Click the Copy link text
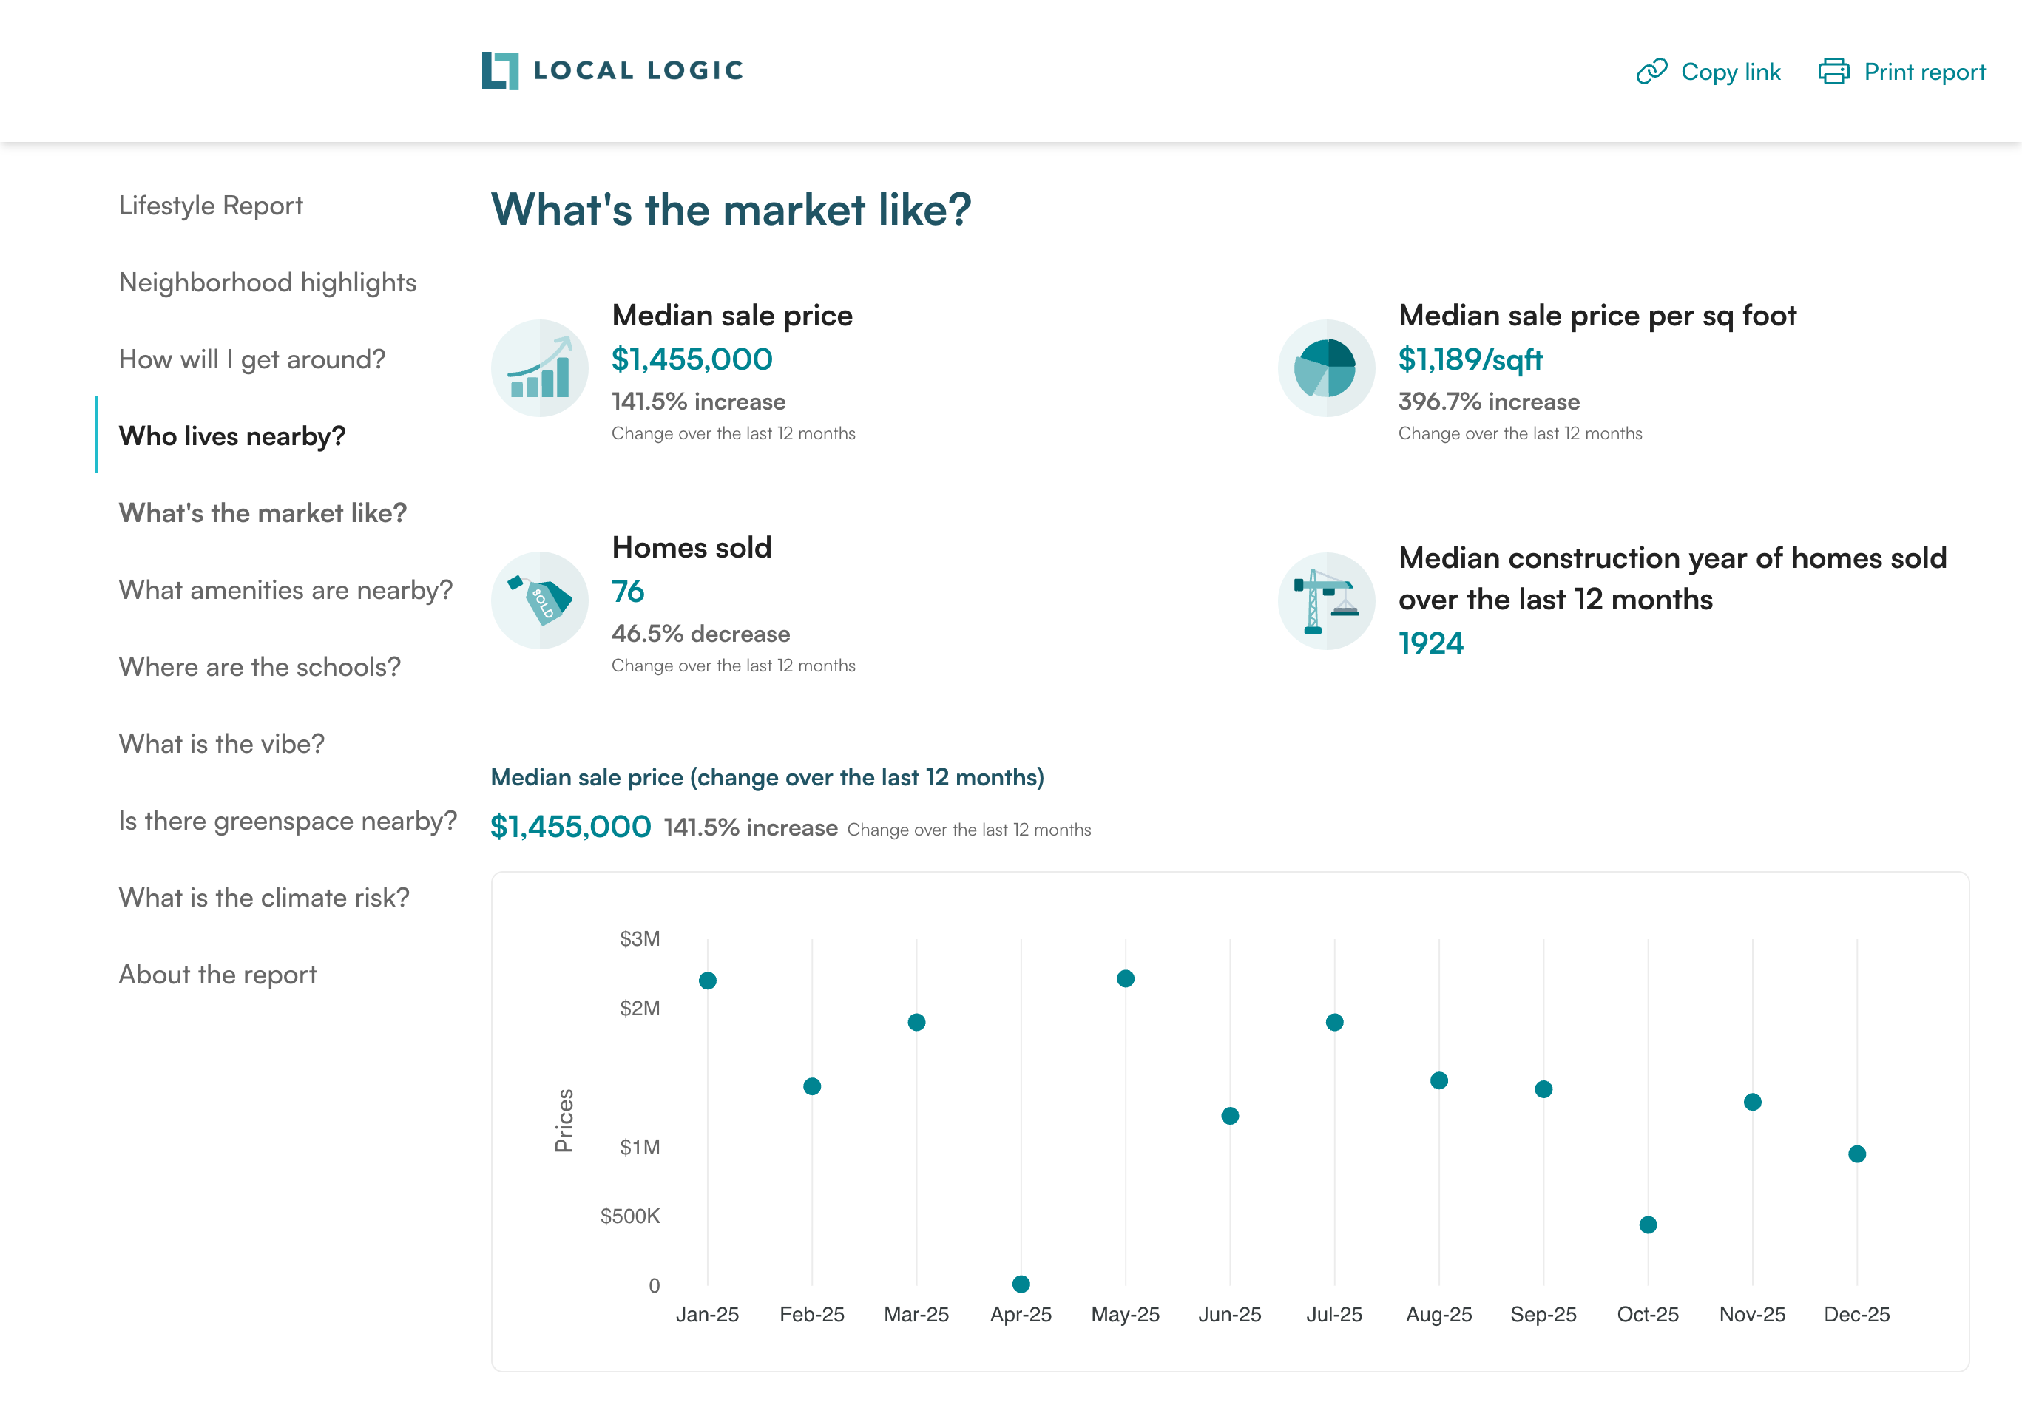Screen dimensions: 2022x1405 point(1731,71)
